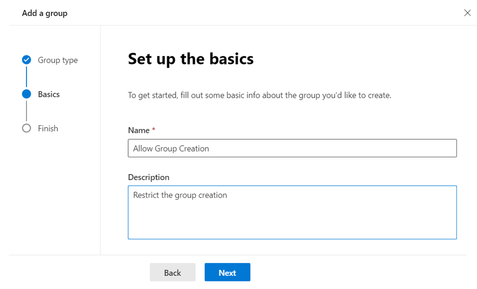Open the Basics step from the sidebar

[x=49, y=94]
